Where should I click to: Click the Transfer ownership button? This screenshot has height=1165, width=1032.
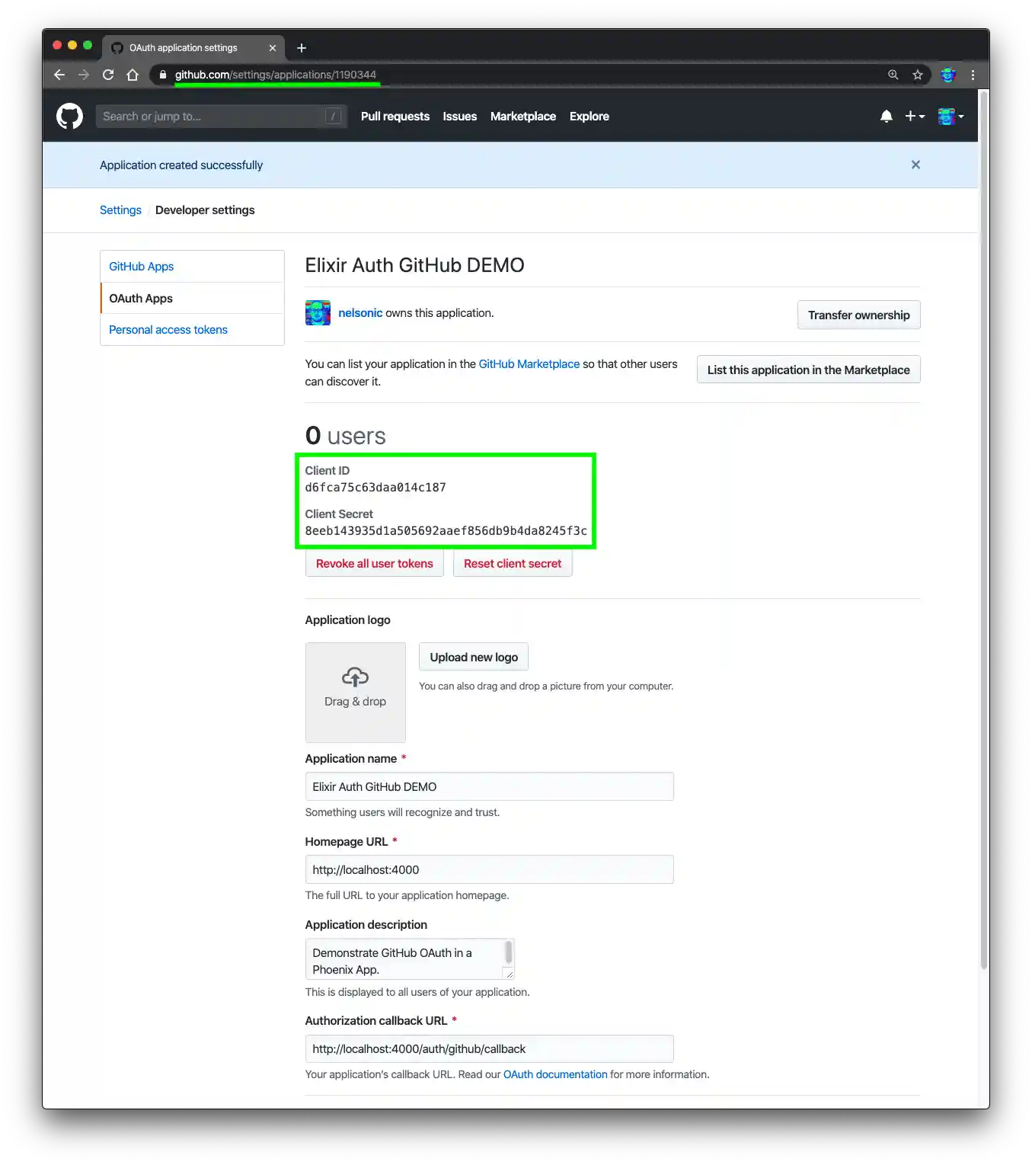pos(858,315)
